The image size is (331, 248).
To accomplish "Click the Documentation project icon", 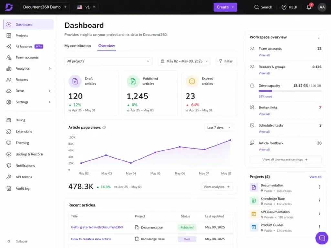I will (x=254, y=187).
